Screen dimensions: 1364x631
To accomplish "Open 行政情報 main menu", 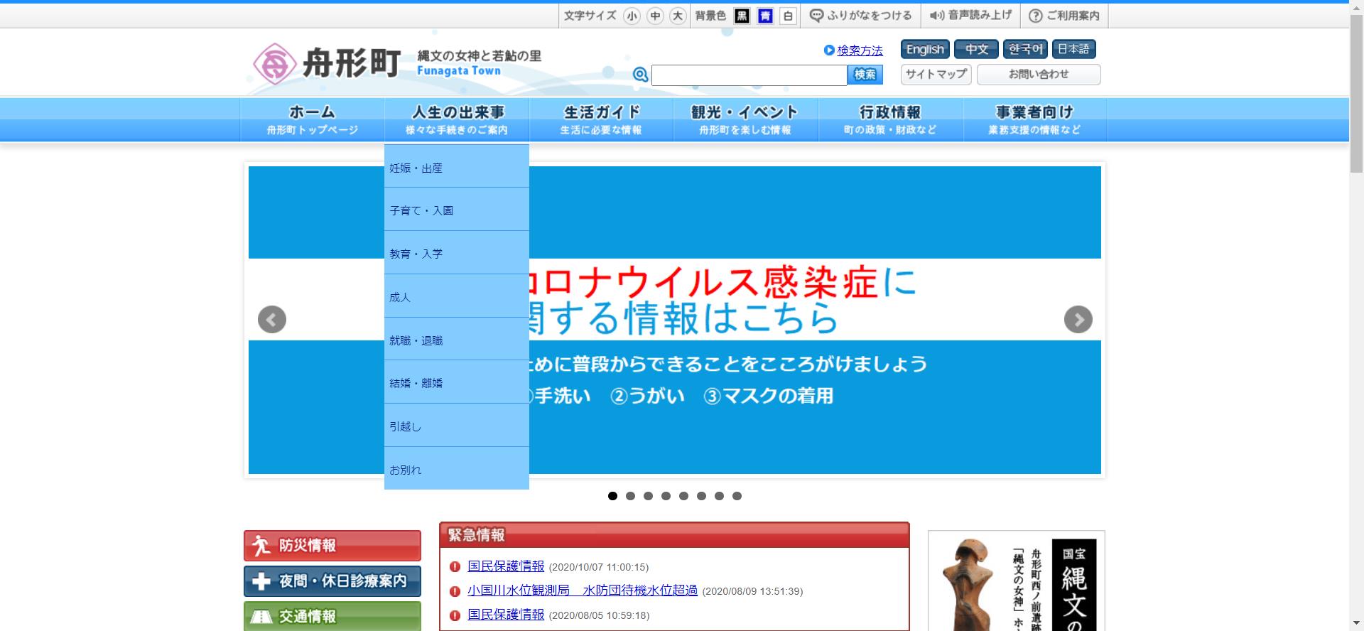I will (x=890, y=120).
